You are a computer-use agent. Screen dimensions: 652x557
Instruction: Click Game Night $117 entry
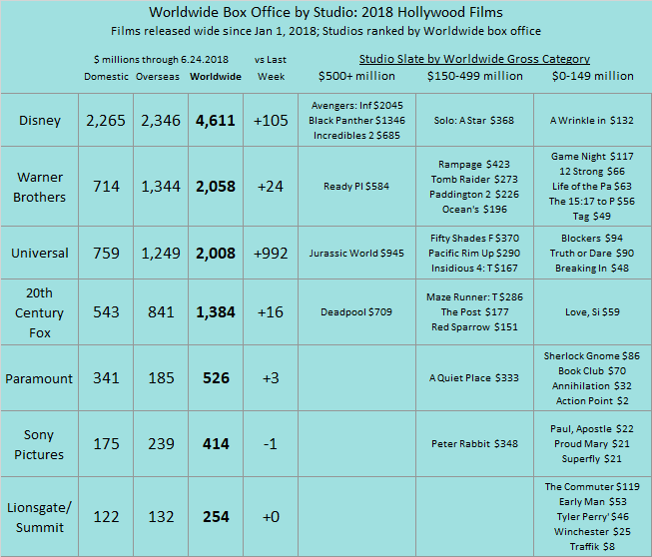[592, 157]
